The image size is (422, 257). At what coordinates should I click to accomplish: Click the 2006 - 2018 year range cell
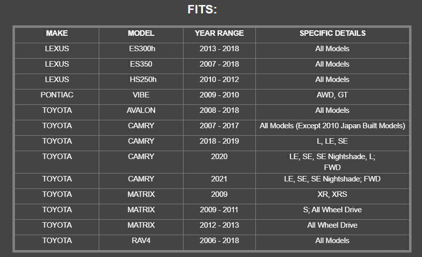click(219, 241)
